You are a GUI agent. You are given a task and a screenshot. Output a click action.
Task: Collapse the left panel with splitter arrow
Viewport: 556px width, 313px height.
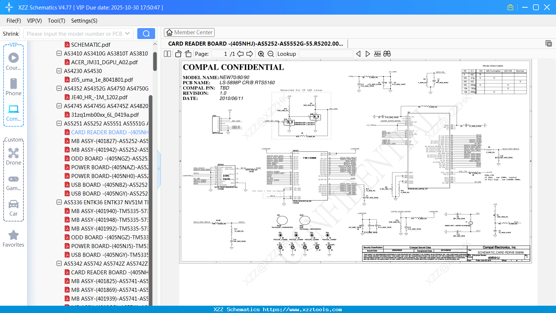159,169
